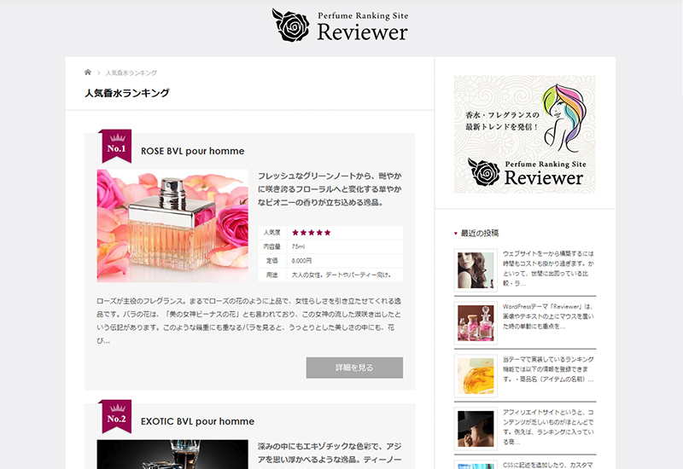Screen dimensions: 683x469
Task: Click the home icon in breadcrumb
Action: click(x=88, y=72)
